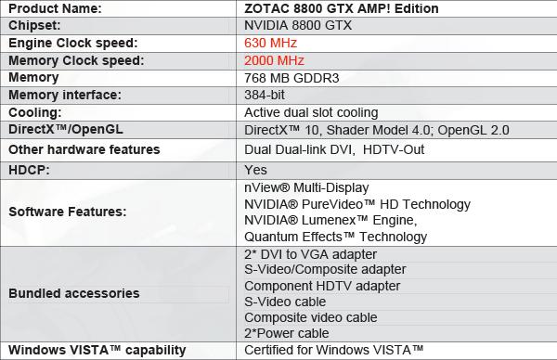Click the Component HDTV adapter line
The image size is (557, 360).
click(322, 286)
